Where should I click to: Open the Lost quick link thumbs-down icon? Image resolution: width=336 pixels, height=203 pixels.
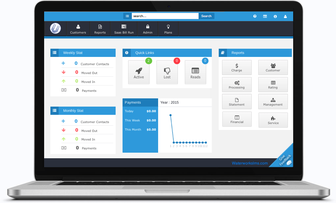tap(167, 72)
